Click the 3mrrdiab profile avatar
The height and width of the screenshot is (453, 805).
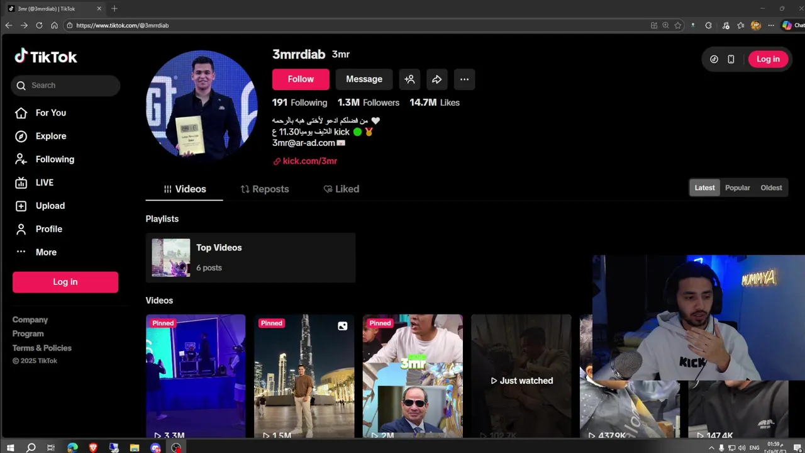[x=201, y=106]
